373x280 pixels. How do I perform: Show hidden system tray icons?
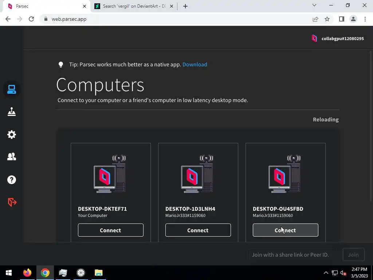pos(326,273)
